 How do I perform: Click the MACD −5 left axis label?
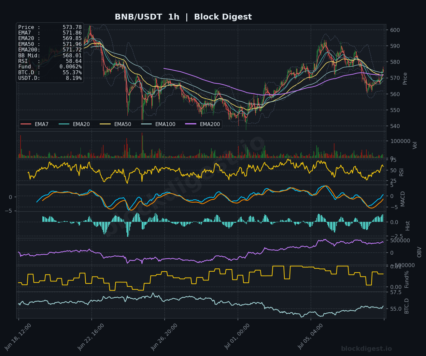tap(8, 211)
